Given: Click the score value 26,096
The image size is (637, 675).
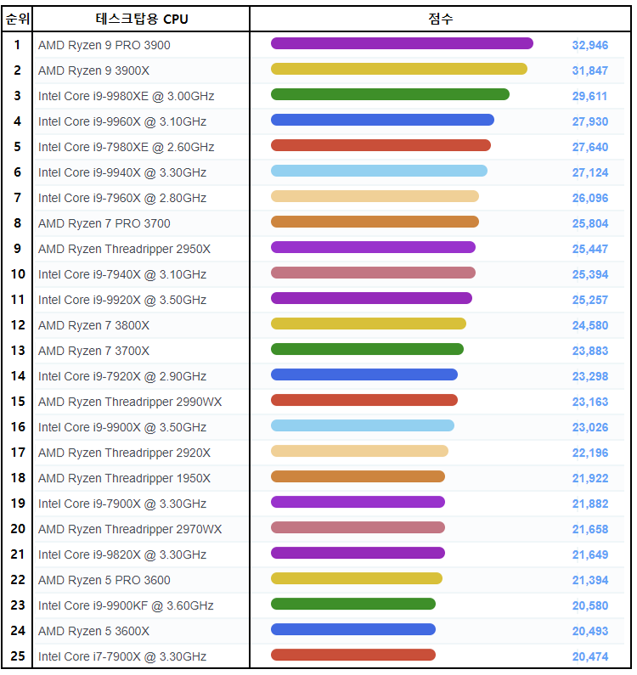Looking at the screenshot, I should click(x=590, y=198).
